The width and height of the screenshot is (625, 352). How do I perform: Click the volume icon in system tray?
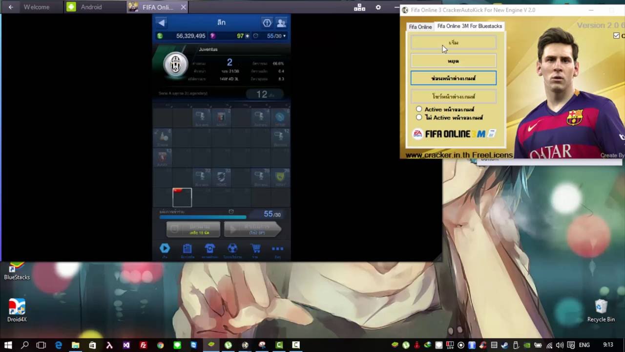click(x=560, y=345)
